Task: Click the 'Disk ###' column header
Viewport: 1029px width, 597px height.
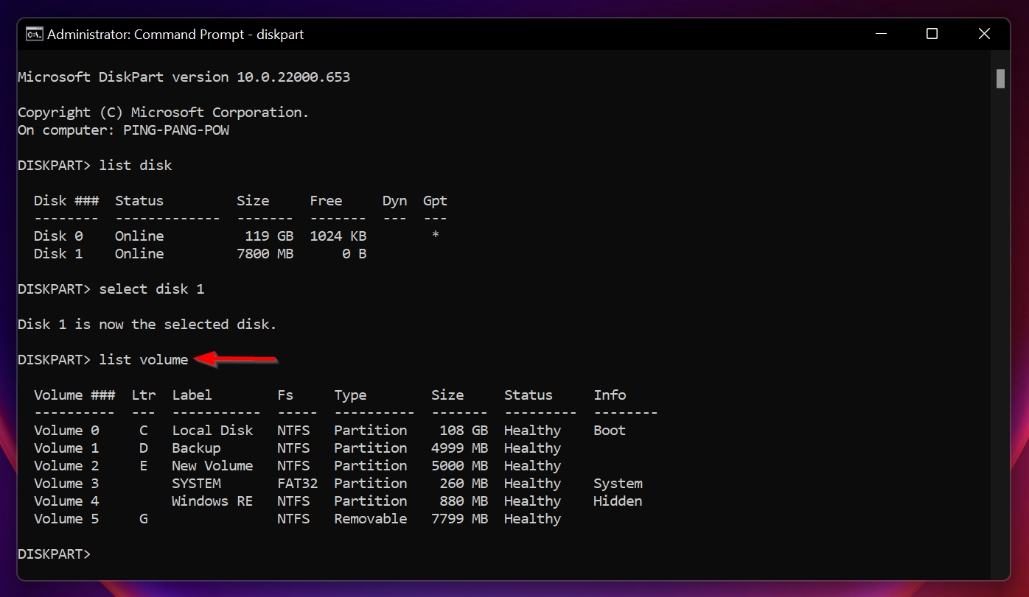Action: [x=66, y=201]
